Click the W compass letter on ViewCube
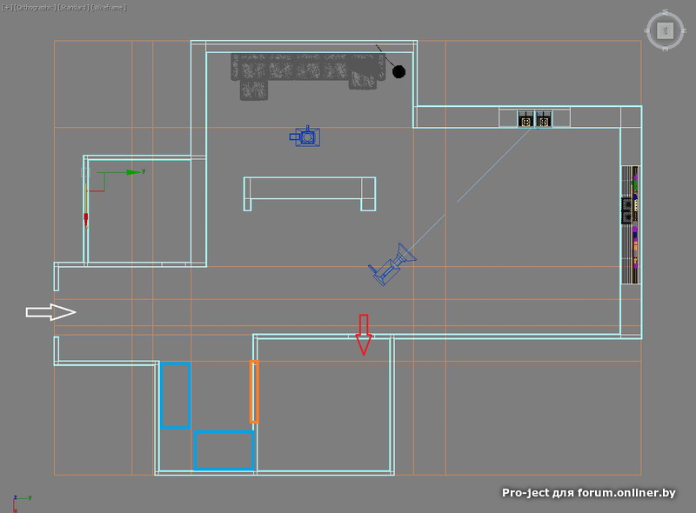The height and width of the screenshot is (513, 696). [x=665, y=13]
